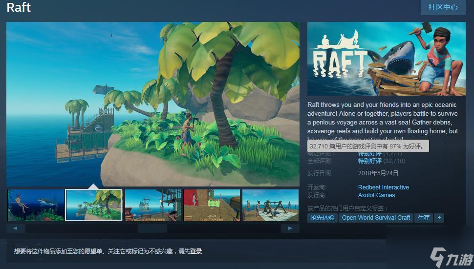The image size is (474, 269).
Task: Click the 登录 login link
Action: point(196,251)
